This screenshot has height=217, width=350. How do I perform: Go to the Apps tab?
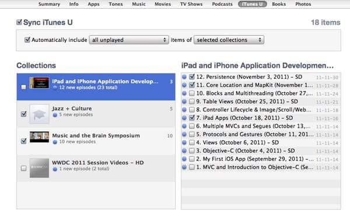click(x=93, y=4)
